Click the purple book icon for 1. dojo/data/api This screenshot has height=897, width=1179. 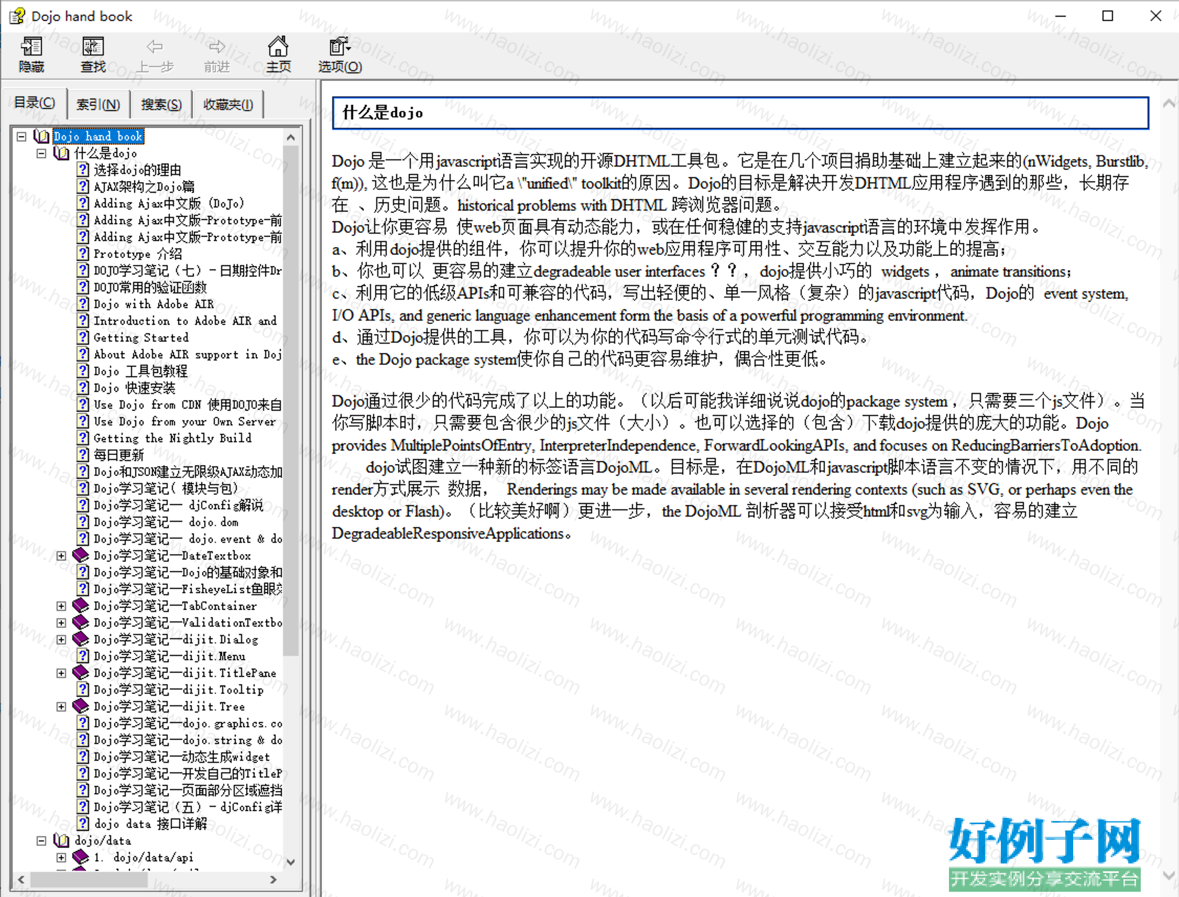(81, 858)
